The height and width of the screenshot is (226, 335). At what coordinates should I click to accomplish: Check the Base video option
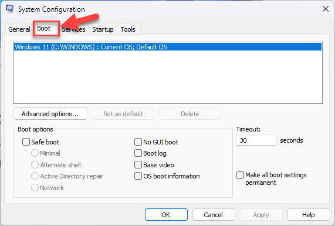[138, 165]
